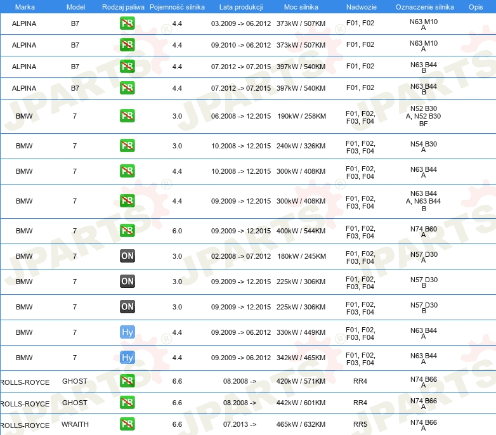This screenshot has width=496, height=435.
Task: Select the RR5 body type cell
Action: tap(360, 424)
